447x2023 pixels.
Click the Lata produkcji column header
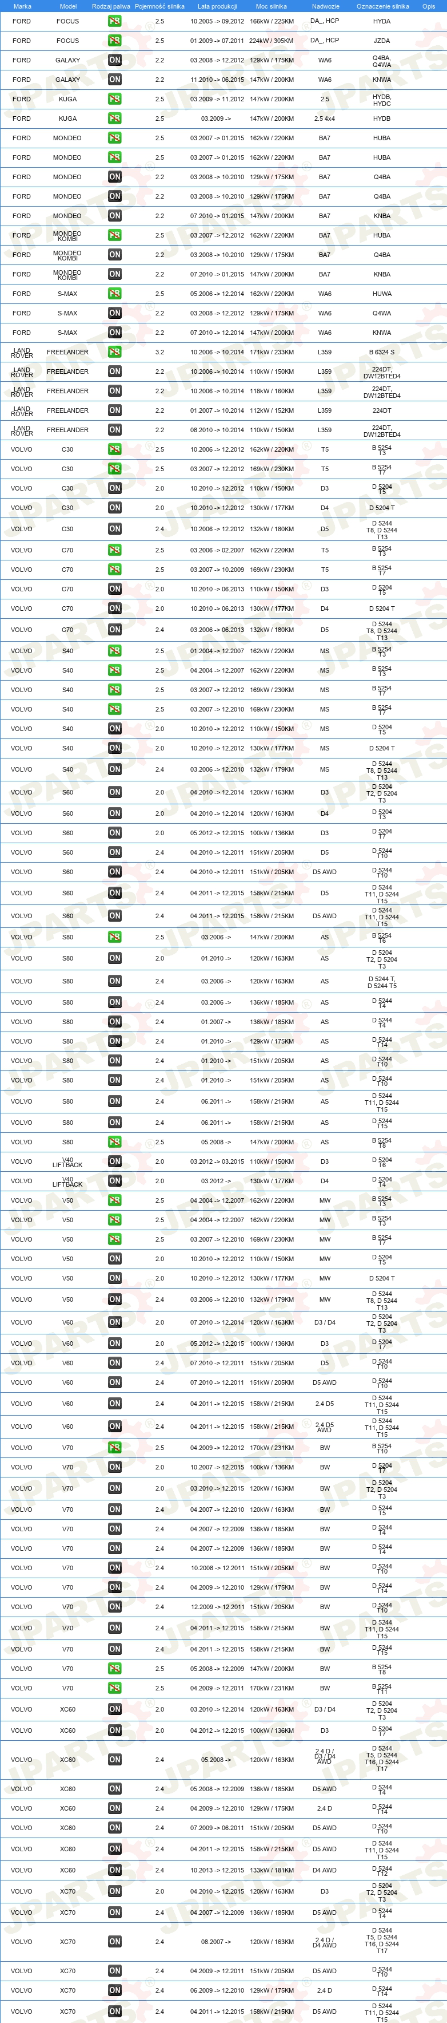click(x=217, y=6)
